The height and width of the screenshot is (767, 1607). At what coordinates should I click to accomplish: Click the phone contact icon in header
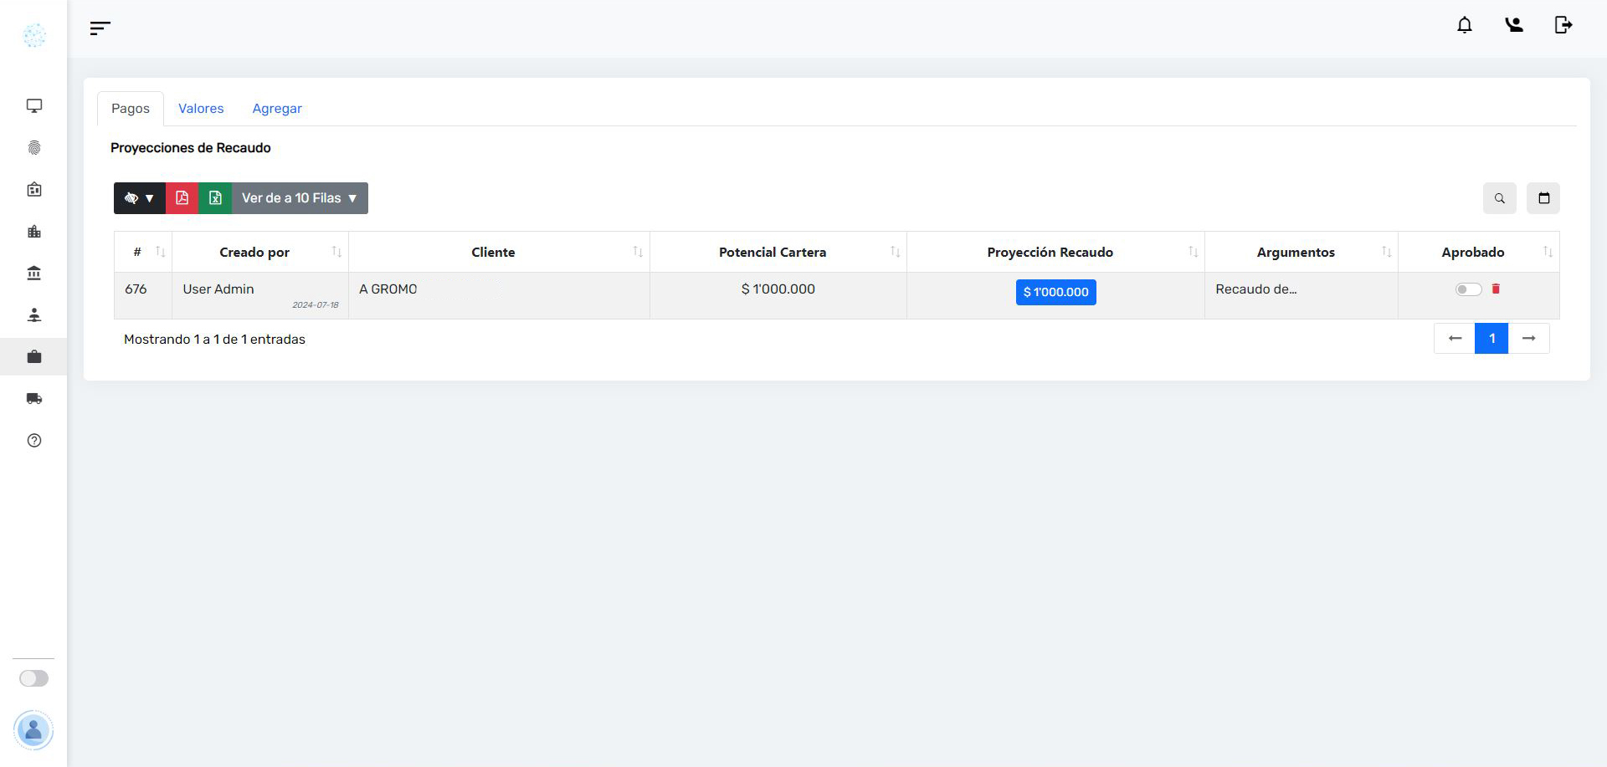coord(1513,25)
